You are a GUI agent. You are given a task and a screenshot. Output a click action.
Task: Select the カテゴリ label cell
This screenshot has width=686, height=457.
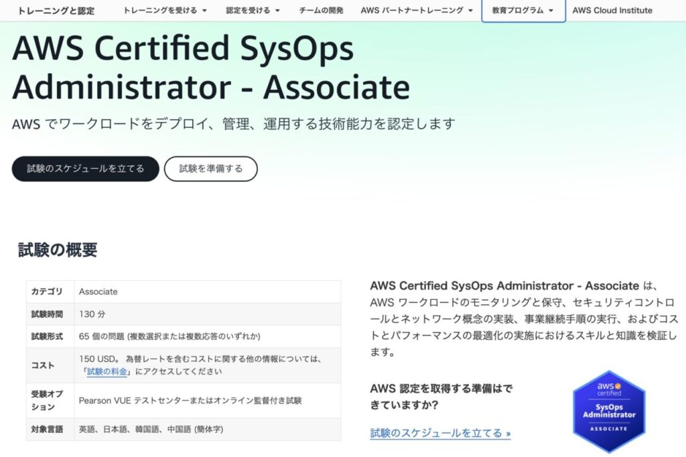point(50,291)
